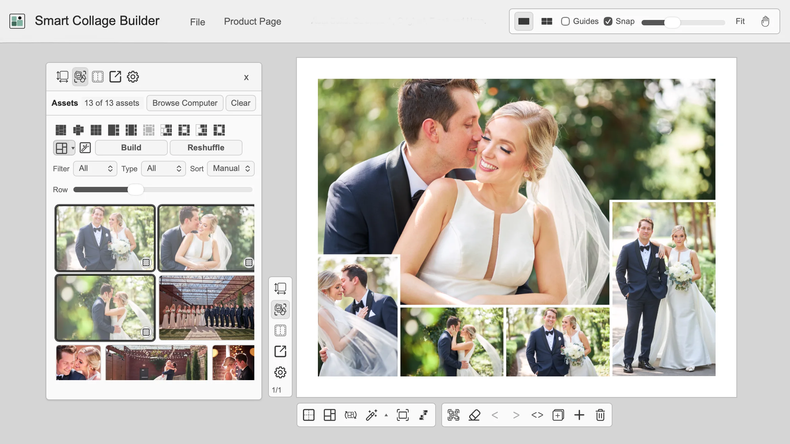Select the image assets tab in panel header
This screenshot has width=790, height=444.
point(80,77)
